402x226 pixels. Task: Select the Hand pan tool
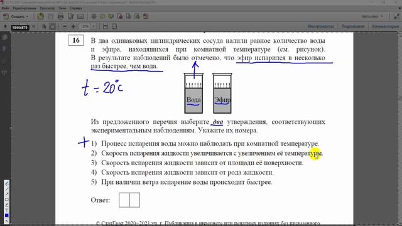point(52,26)
